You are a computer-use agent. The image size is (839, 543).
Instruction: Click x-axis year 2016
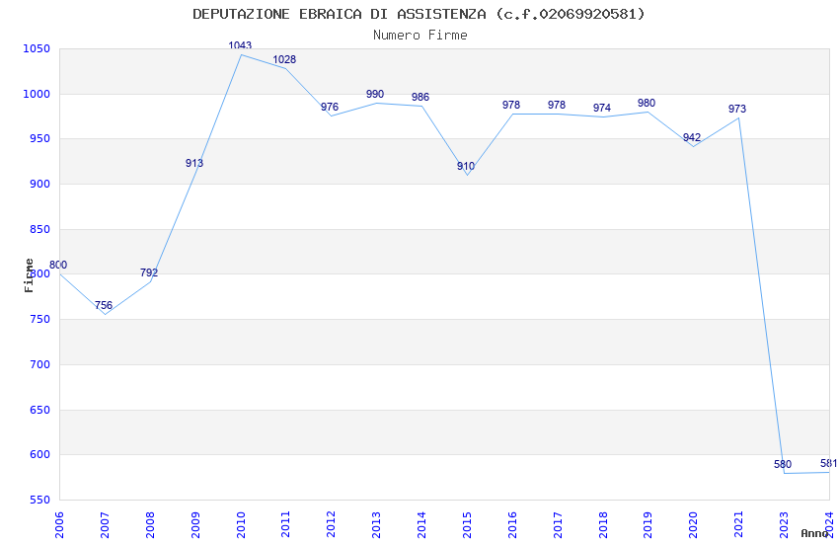(x=512, y=525)
